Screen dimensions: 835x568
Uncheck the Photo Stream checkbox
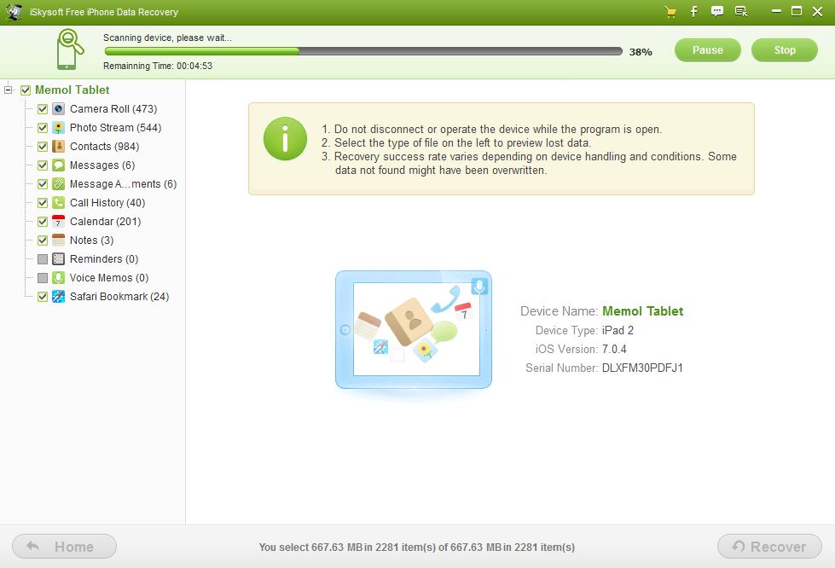pyautogui.click(x=43, y=128)
